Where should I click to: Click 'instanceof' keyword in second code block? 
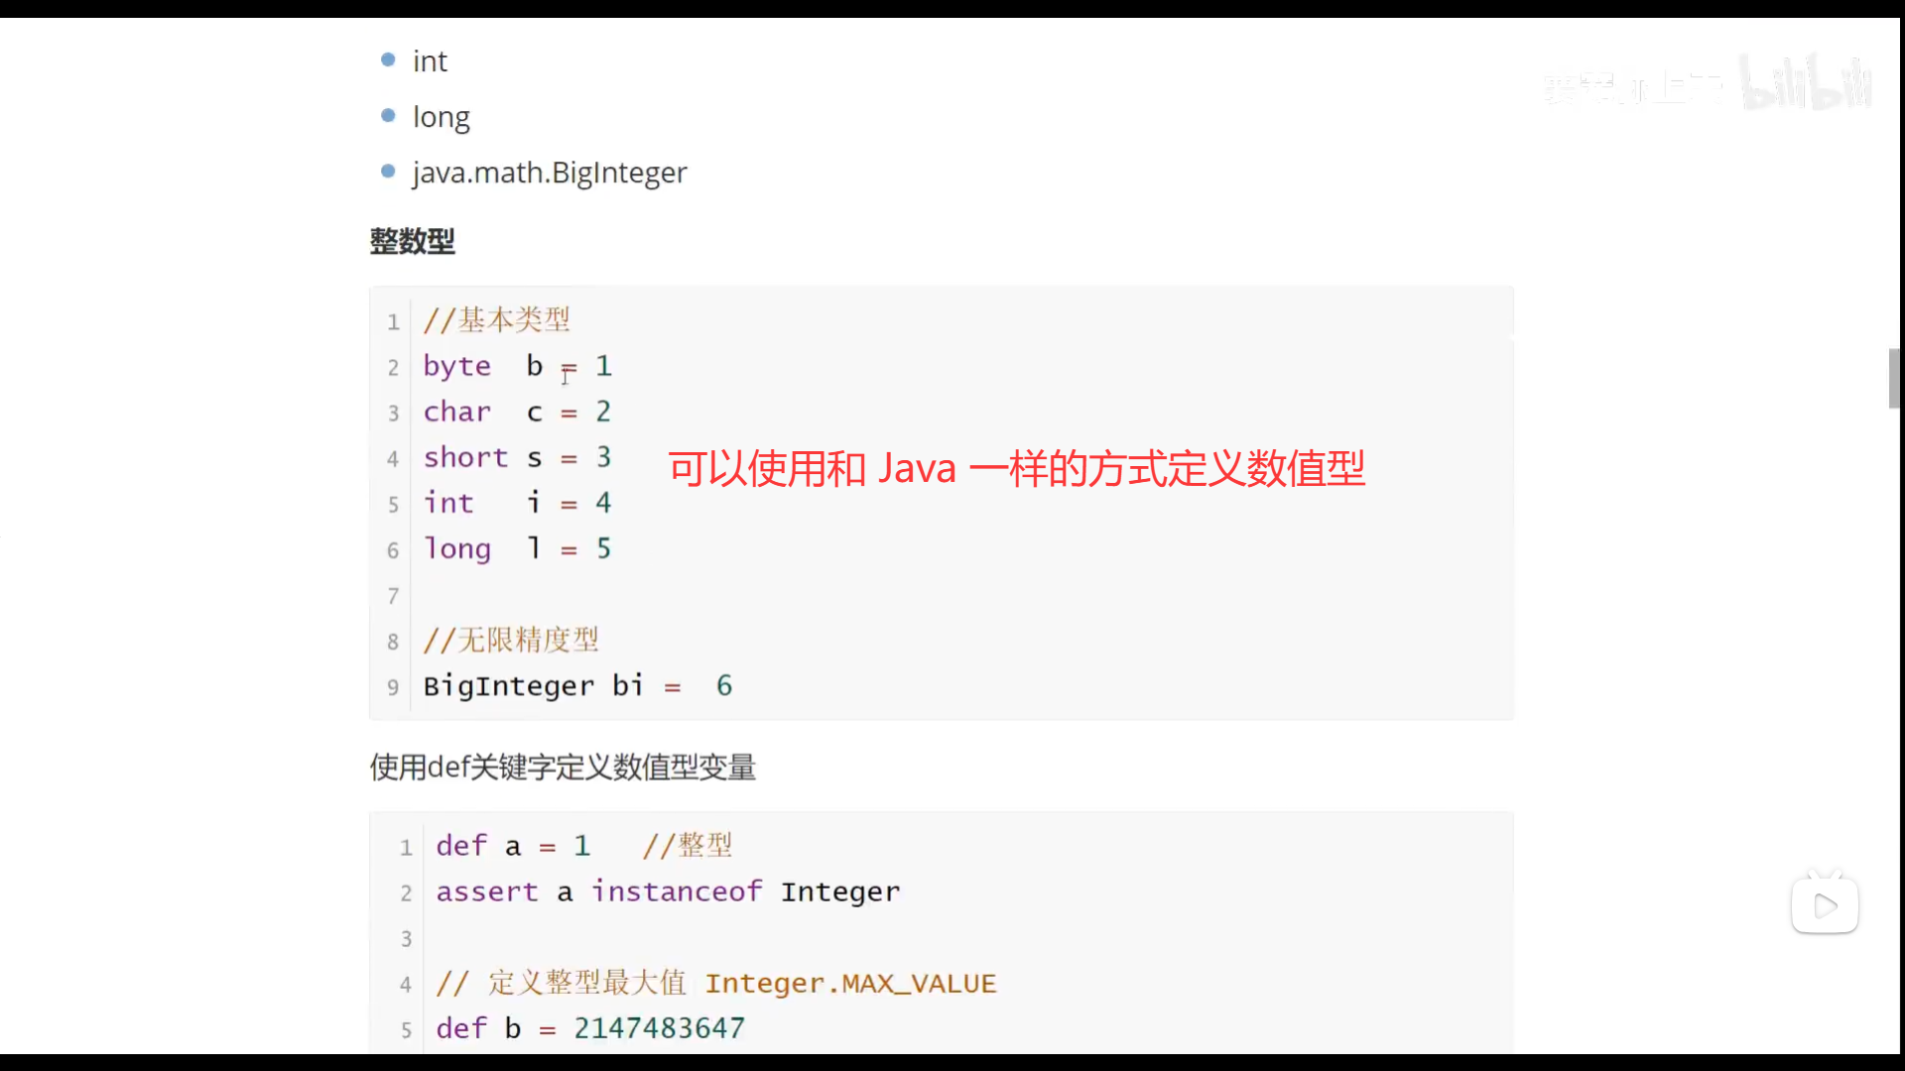coord(677,892)
